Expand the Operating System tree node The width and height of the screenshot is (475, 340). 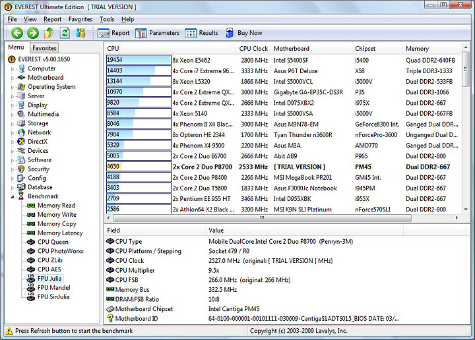[13, 87]
